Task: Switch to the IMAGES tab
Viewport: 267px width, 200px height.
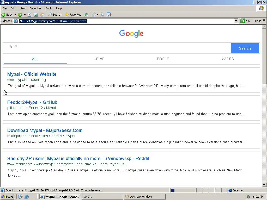Action: point(227,59)
